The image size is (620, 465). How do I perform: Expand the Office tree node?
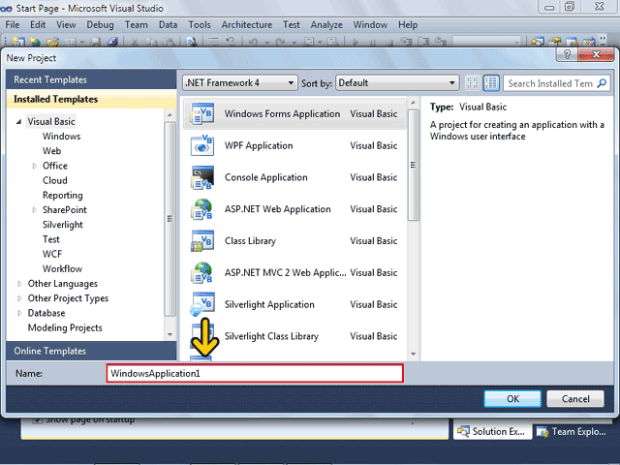35,167
